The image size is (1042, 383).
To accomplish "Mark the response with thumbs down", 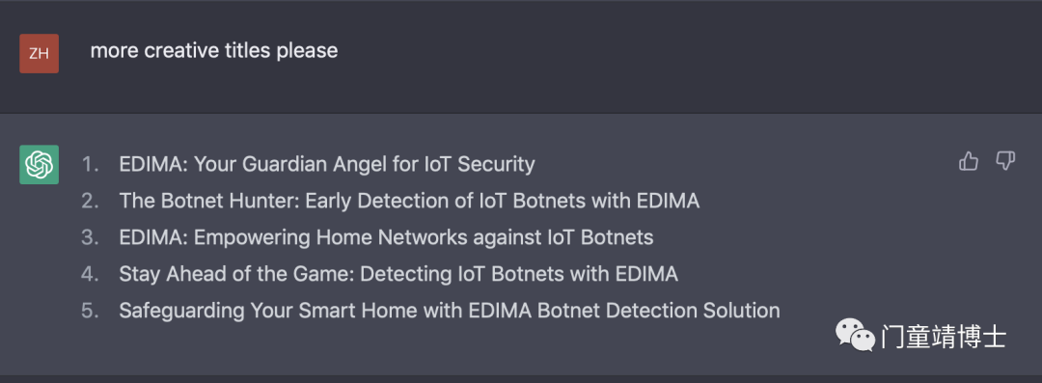I will tap(1005, 161).
